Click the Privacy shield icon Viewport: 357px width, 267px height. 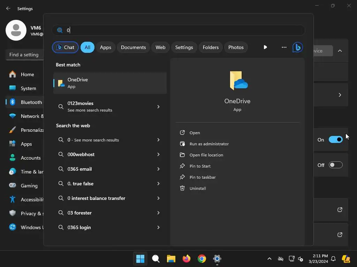(x=13, y=213)
